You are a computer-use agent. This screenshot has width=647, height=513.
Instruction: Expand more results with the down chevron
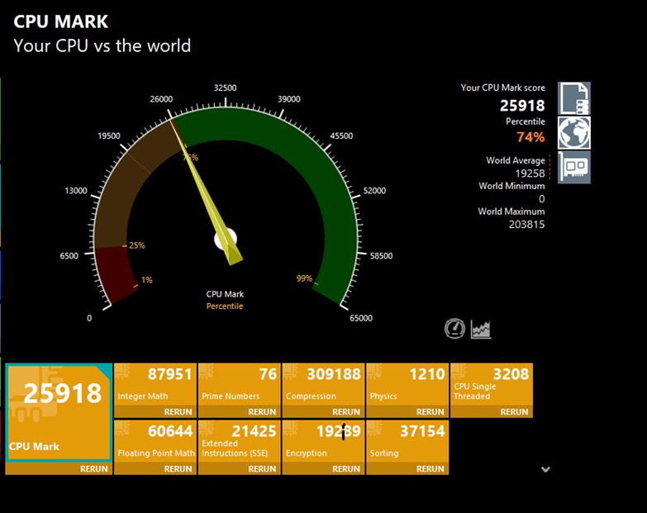(x=545, y=469)
